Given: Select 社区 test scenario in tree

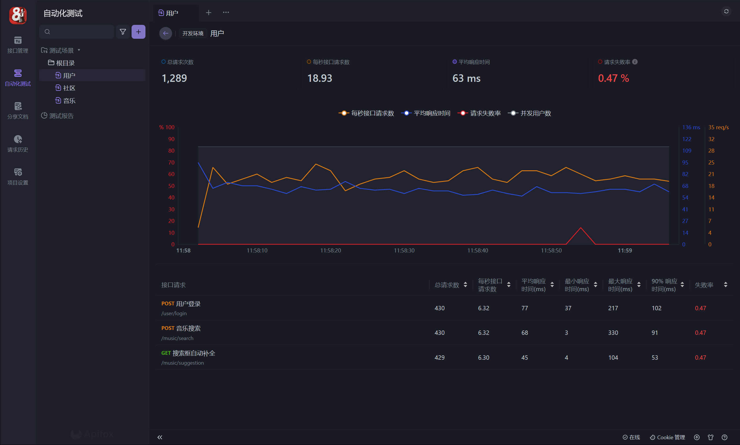Looking at the screenshot, I should click(x=69, y=88).
